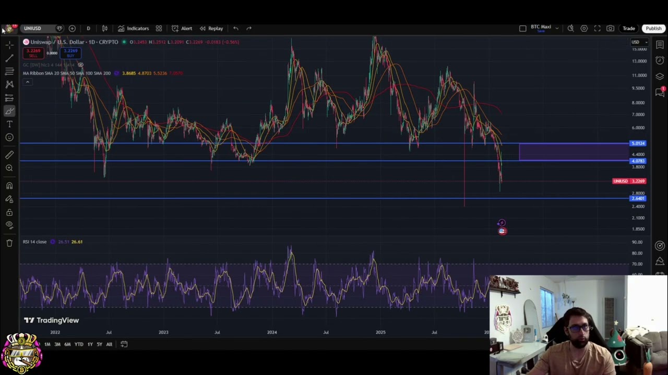Click the UNIUSD 3.2269 price label
The height and width of the screenshot is (375, 668).
coord(629,181)
